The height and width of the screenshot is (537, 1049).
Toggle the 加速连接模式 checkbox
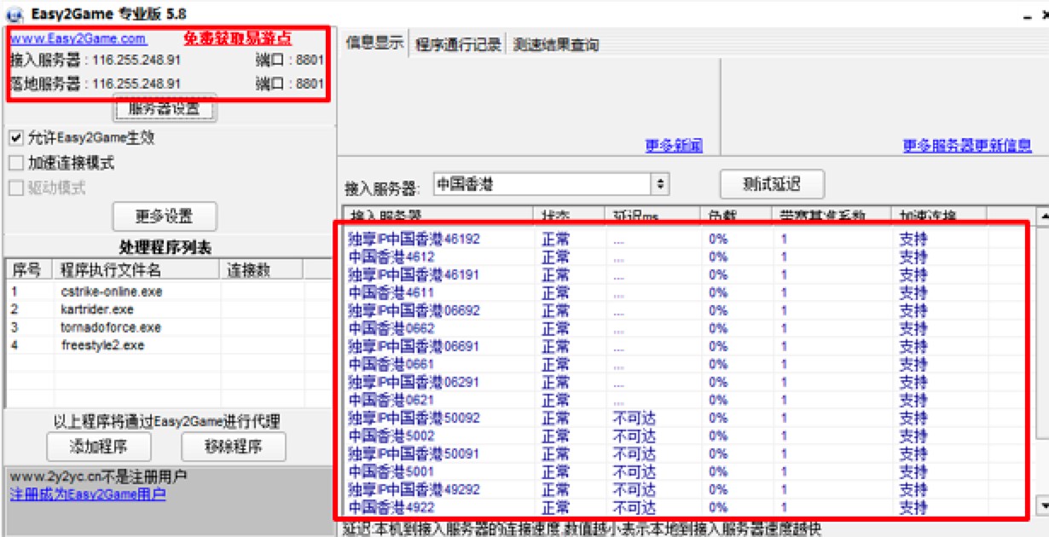pyautogui.click(x=15, y=163)
